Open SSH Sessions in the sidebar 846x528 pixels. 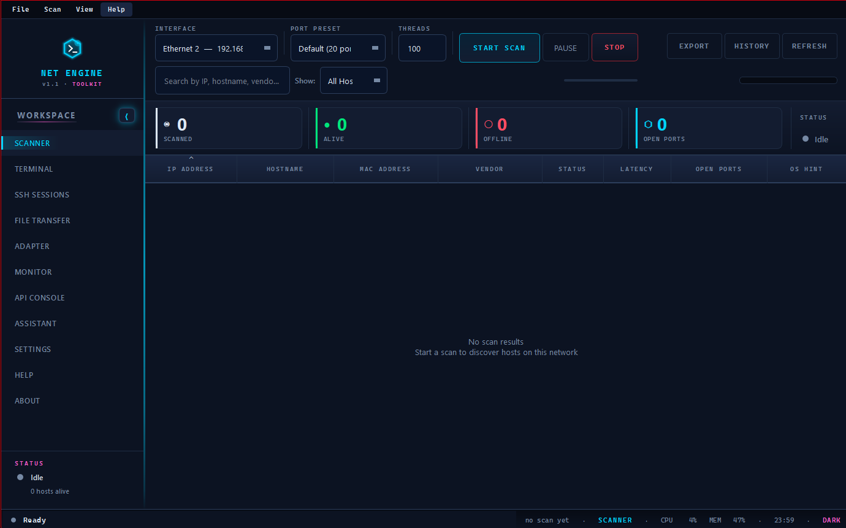(x=42, y=194)
